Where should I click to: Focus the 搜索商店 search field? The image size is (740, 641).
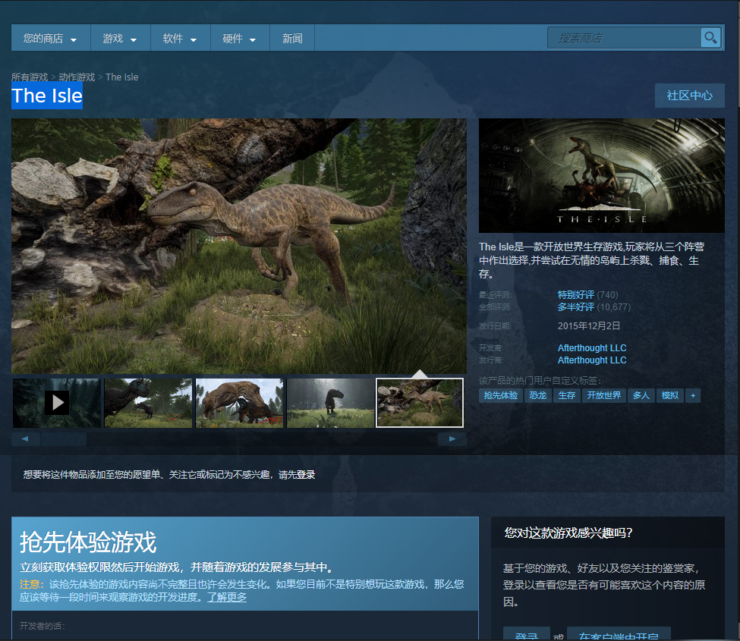tap(625, 38)
